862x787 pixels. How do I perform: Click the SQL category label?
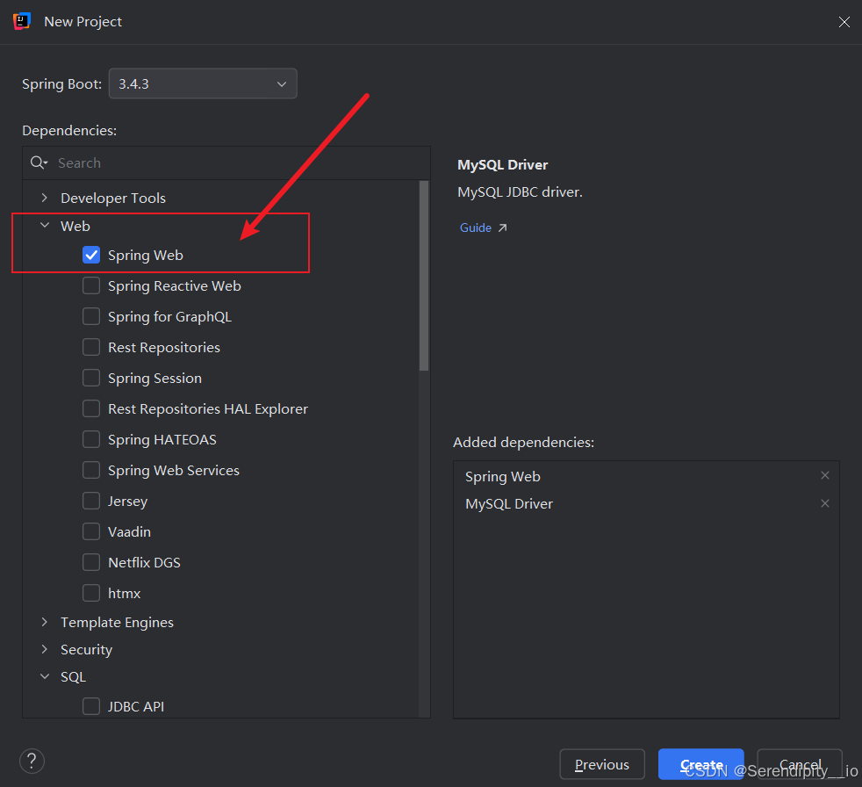73,677
